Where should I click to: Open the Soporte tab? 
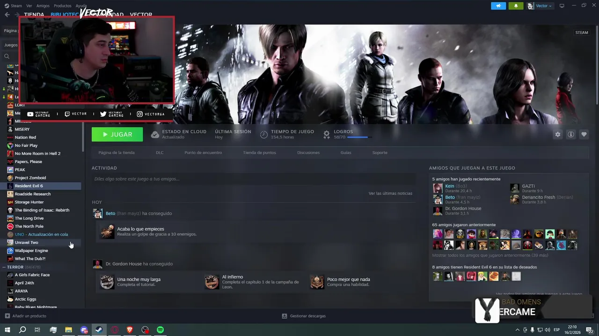380,153
